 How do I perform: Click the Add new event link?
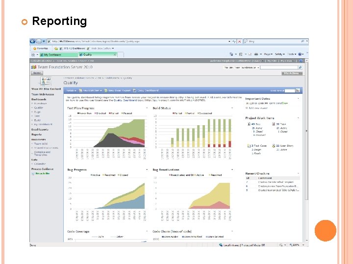point(258,108)
